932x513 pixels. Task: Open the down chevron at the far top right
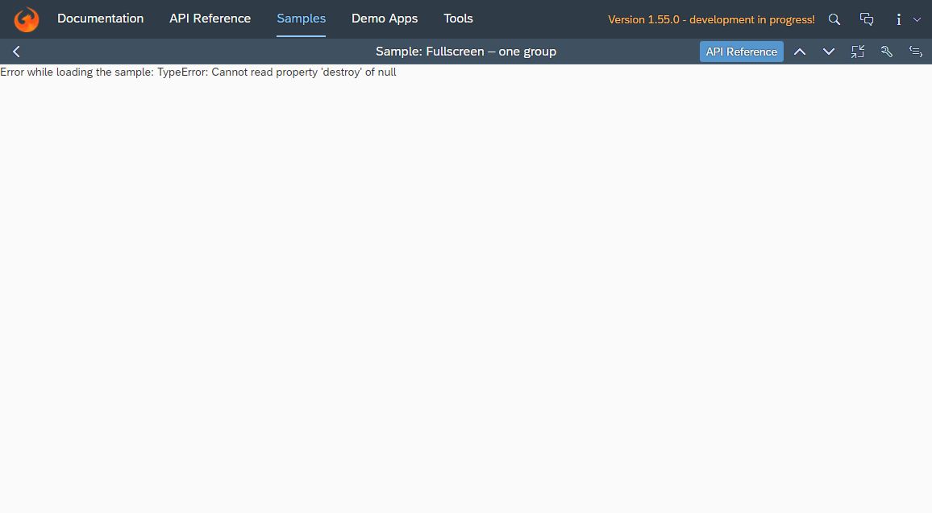(x=917, y=19)
